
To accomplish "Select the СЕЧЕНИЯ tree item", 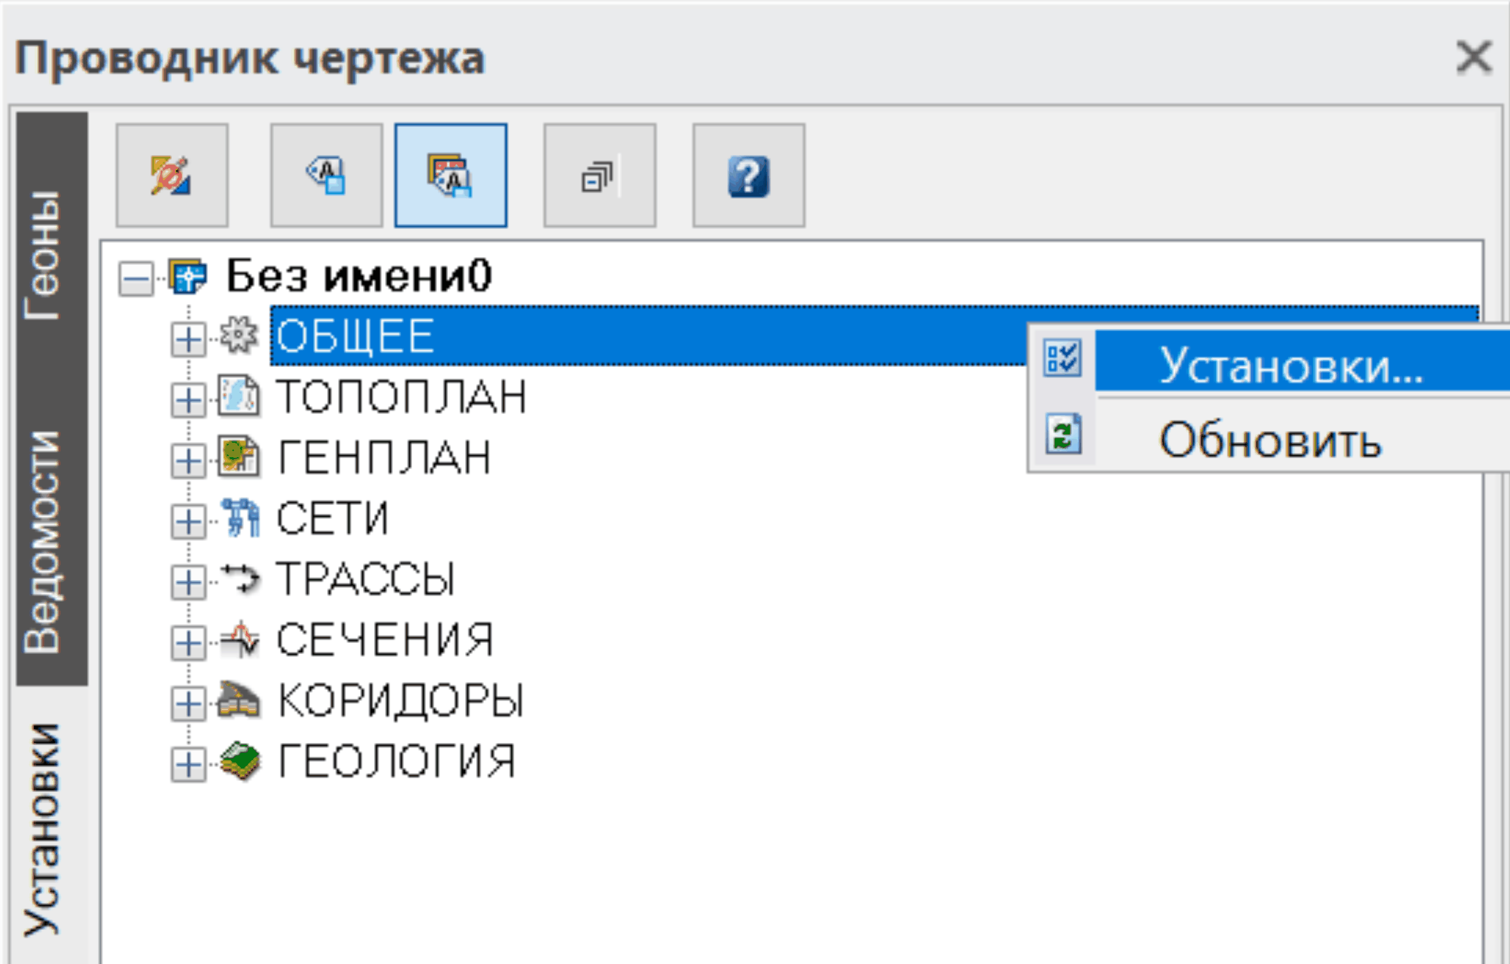I will 385,640.
